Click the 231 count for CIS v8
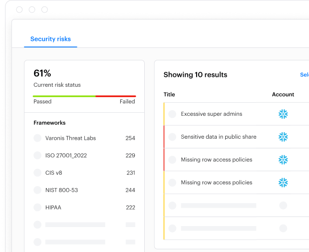This screenshot has width=309, height=252. click(131, 173)
